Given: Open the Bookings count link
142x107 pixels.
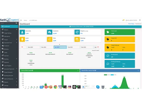Looking at the screenshot, I should (82, 41).
